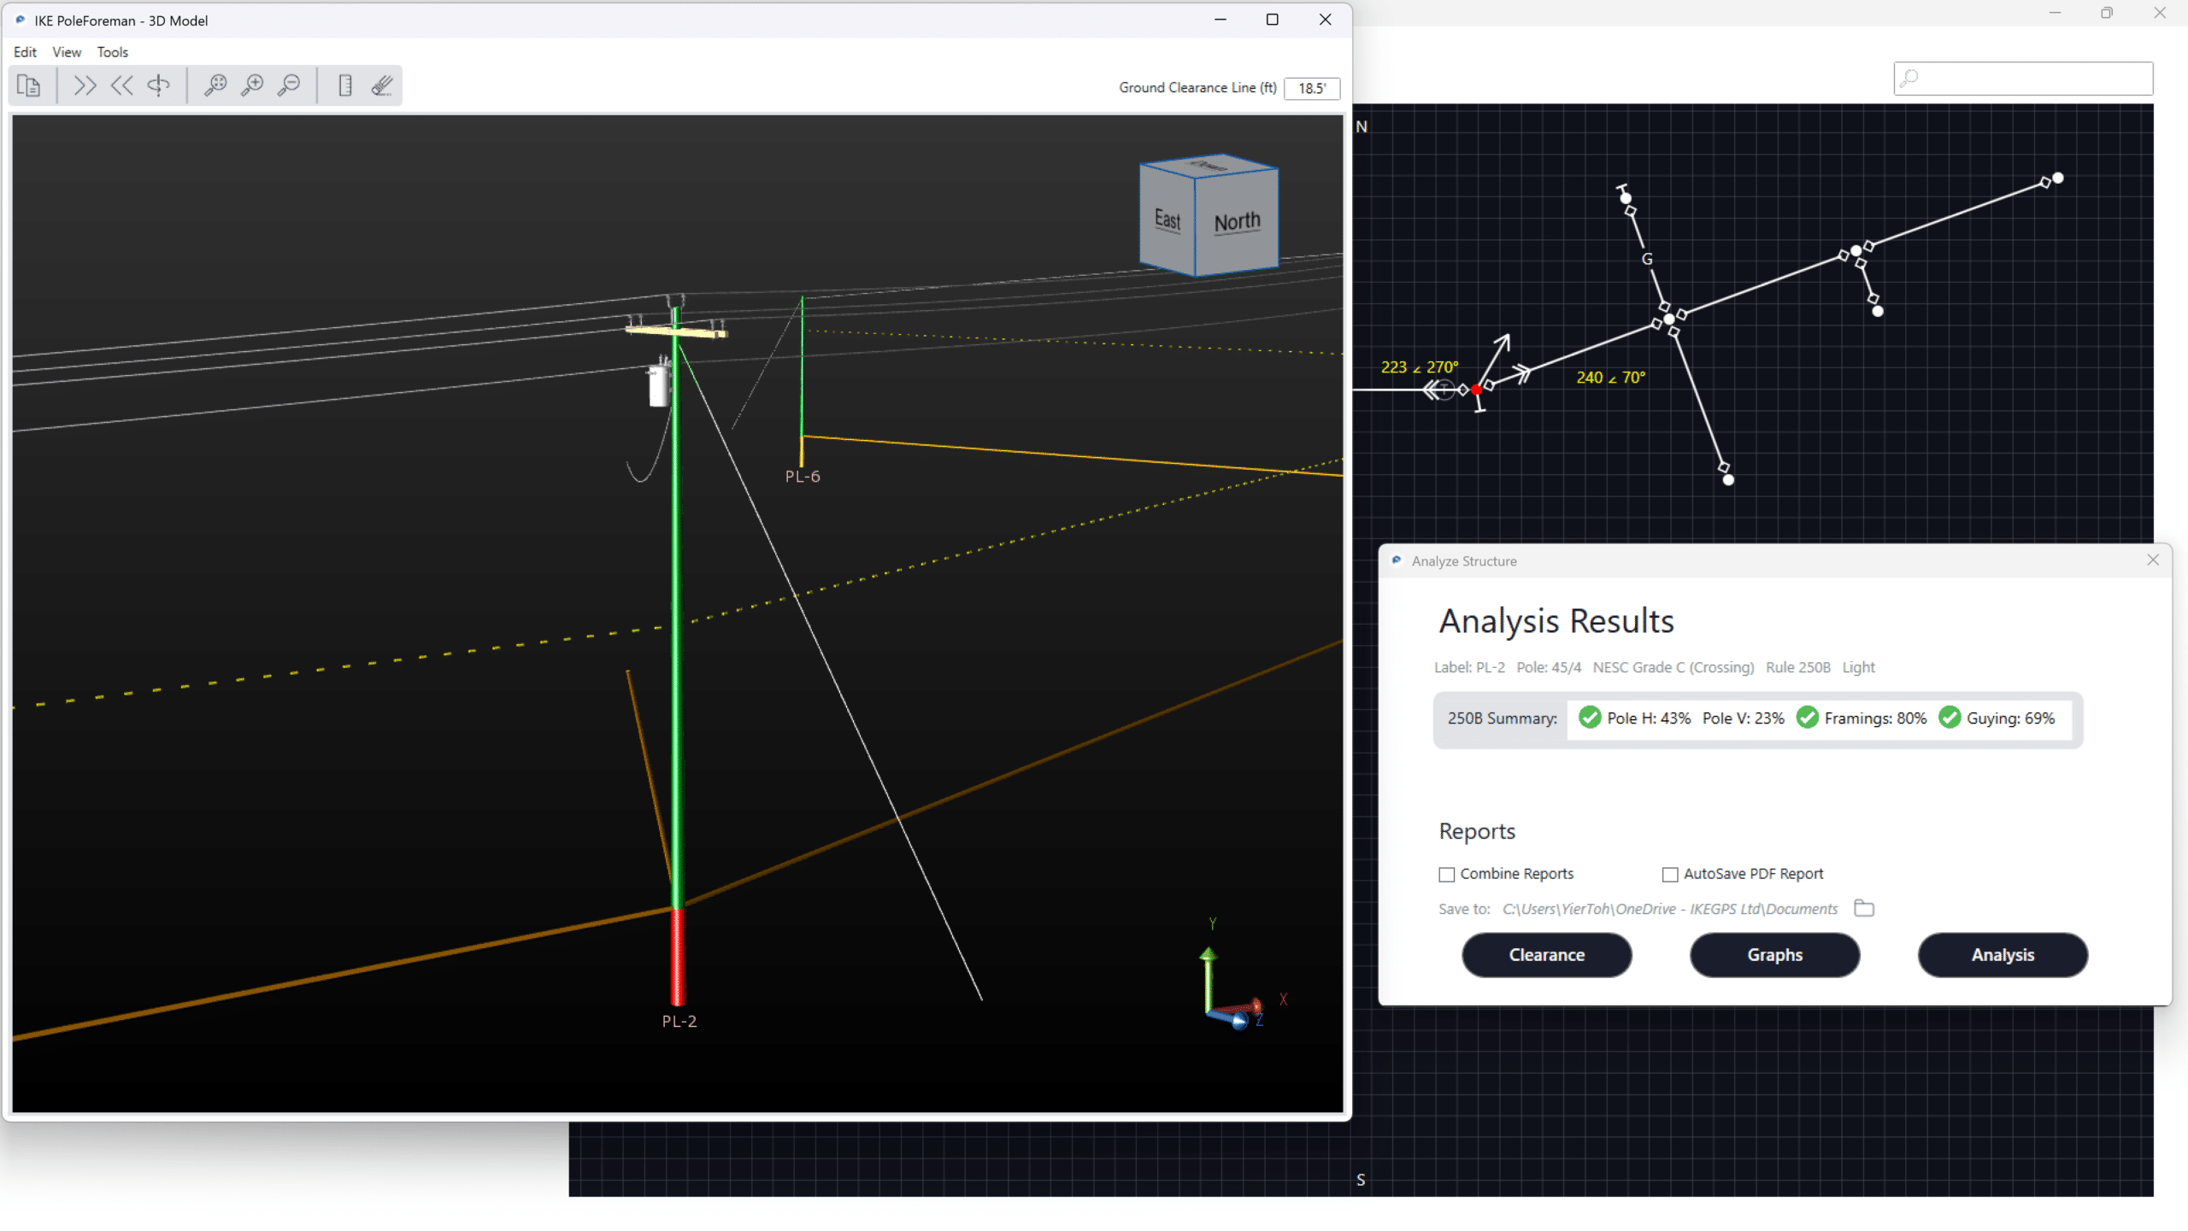Enable the AutoSave PDF Report checkbox
2188x1231 pixels.
1670,875
